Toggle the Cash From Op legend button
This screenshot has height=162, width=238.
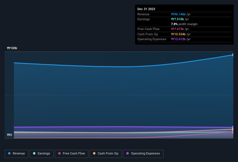click(106, 154)
